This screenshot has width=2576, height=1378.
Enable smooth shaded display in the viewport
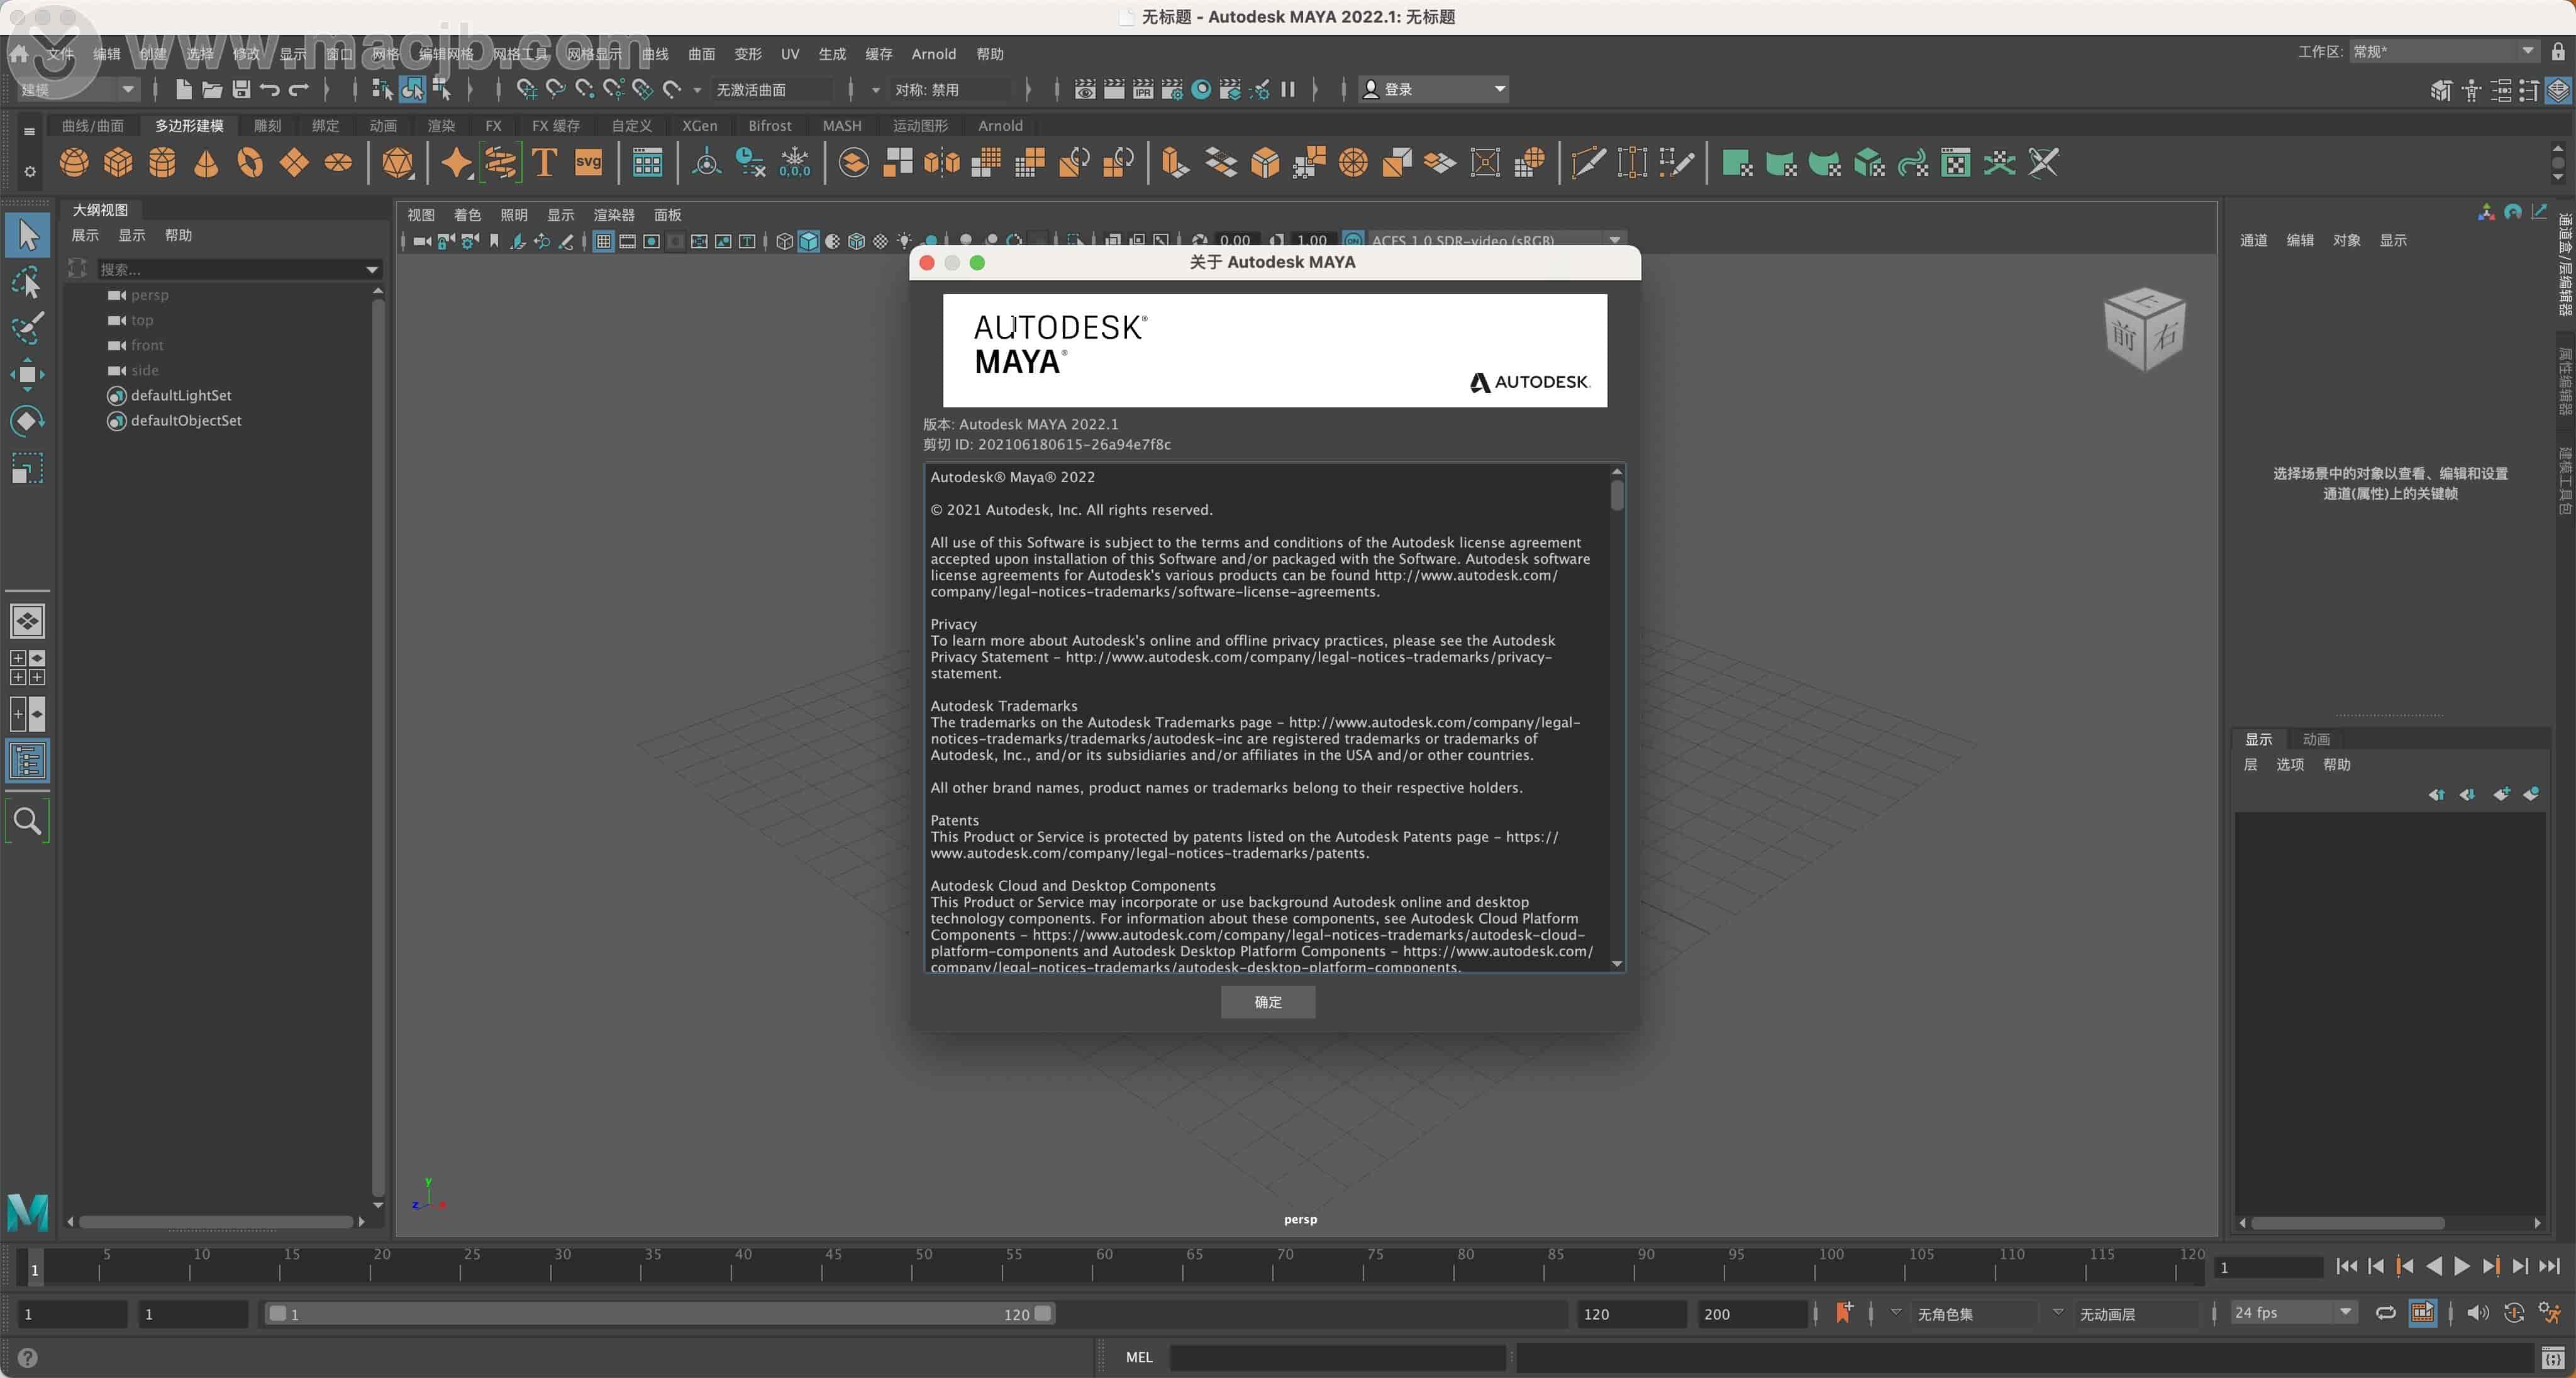point(808,241)
